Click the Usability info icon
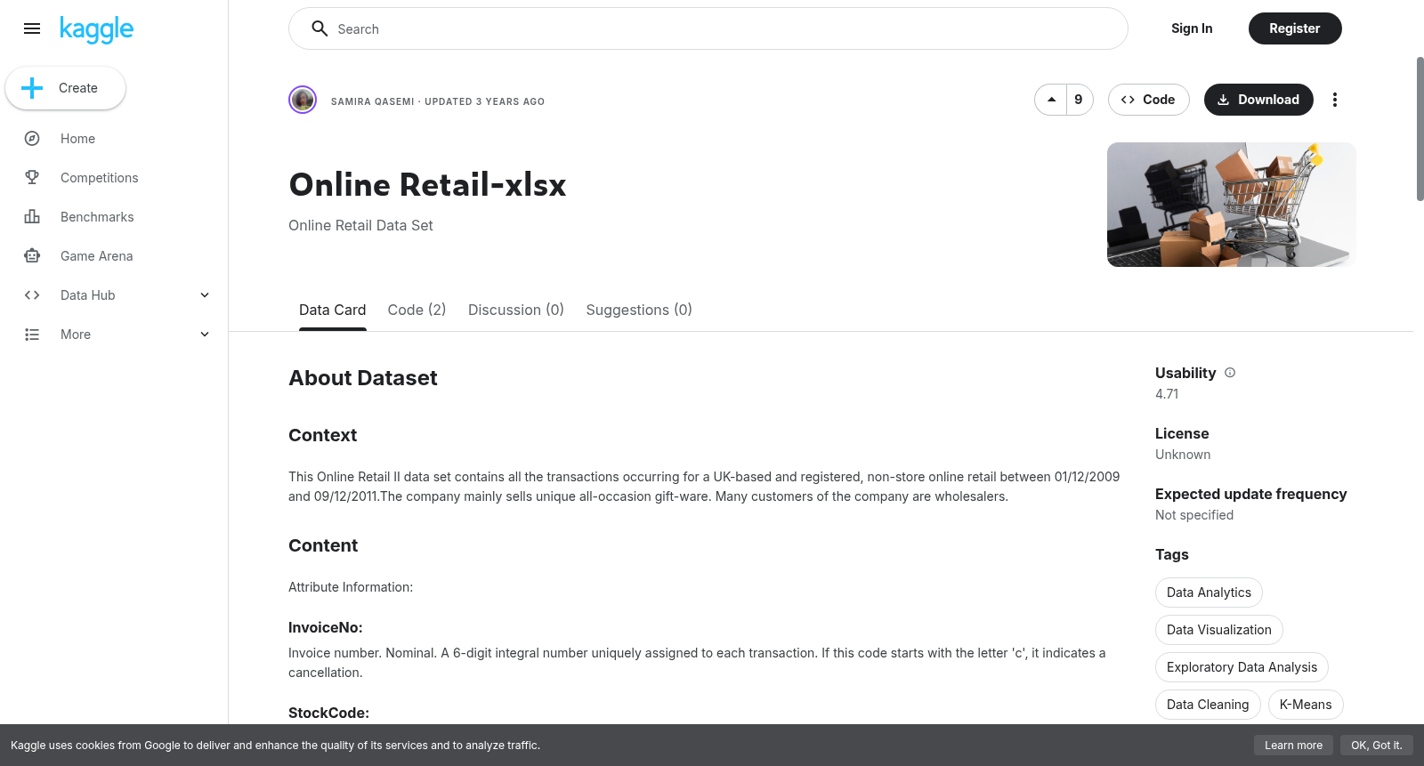1424x766 pixels. [1230, 373]
